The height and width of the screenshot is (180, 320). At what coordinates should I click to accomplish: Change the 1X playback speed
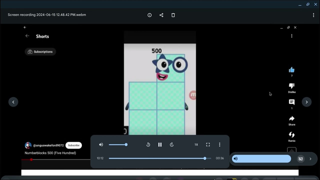[196, 144]
